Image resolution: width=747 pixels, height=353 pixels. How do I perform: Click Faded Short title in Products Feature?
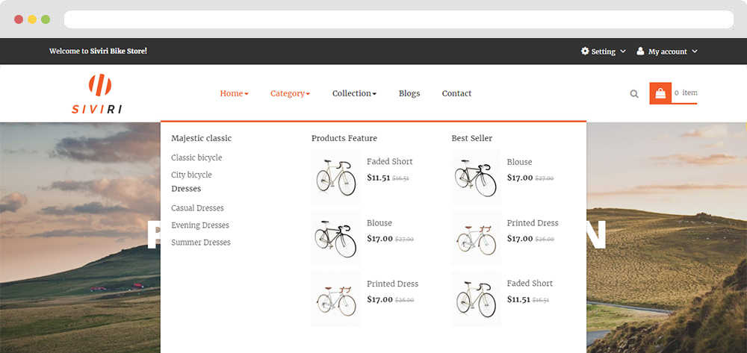point(390,162)
